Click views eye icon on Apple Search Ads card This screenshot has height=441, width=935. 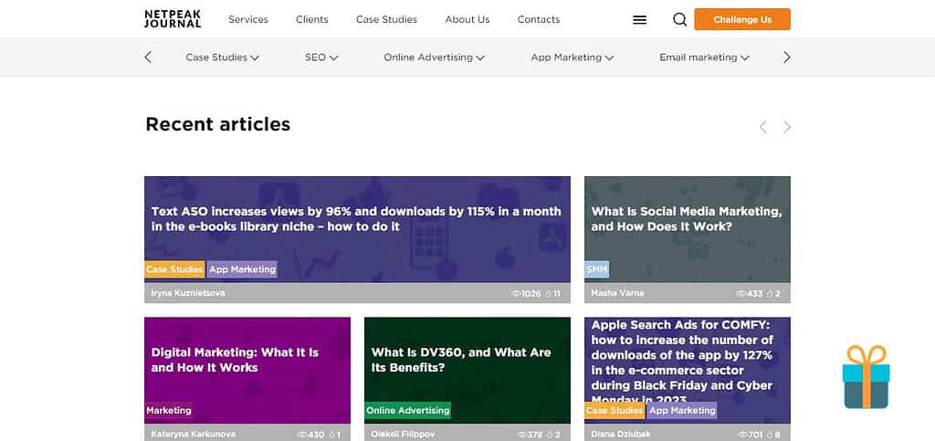[x=742, y=435]
